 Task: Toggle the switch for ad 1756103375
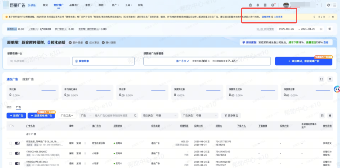coord(17,164)
